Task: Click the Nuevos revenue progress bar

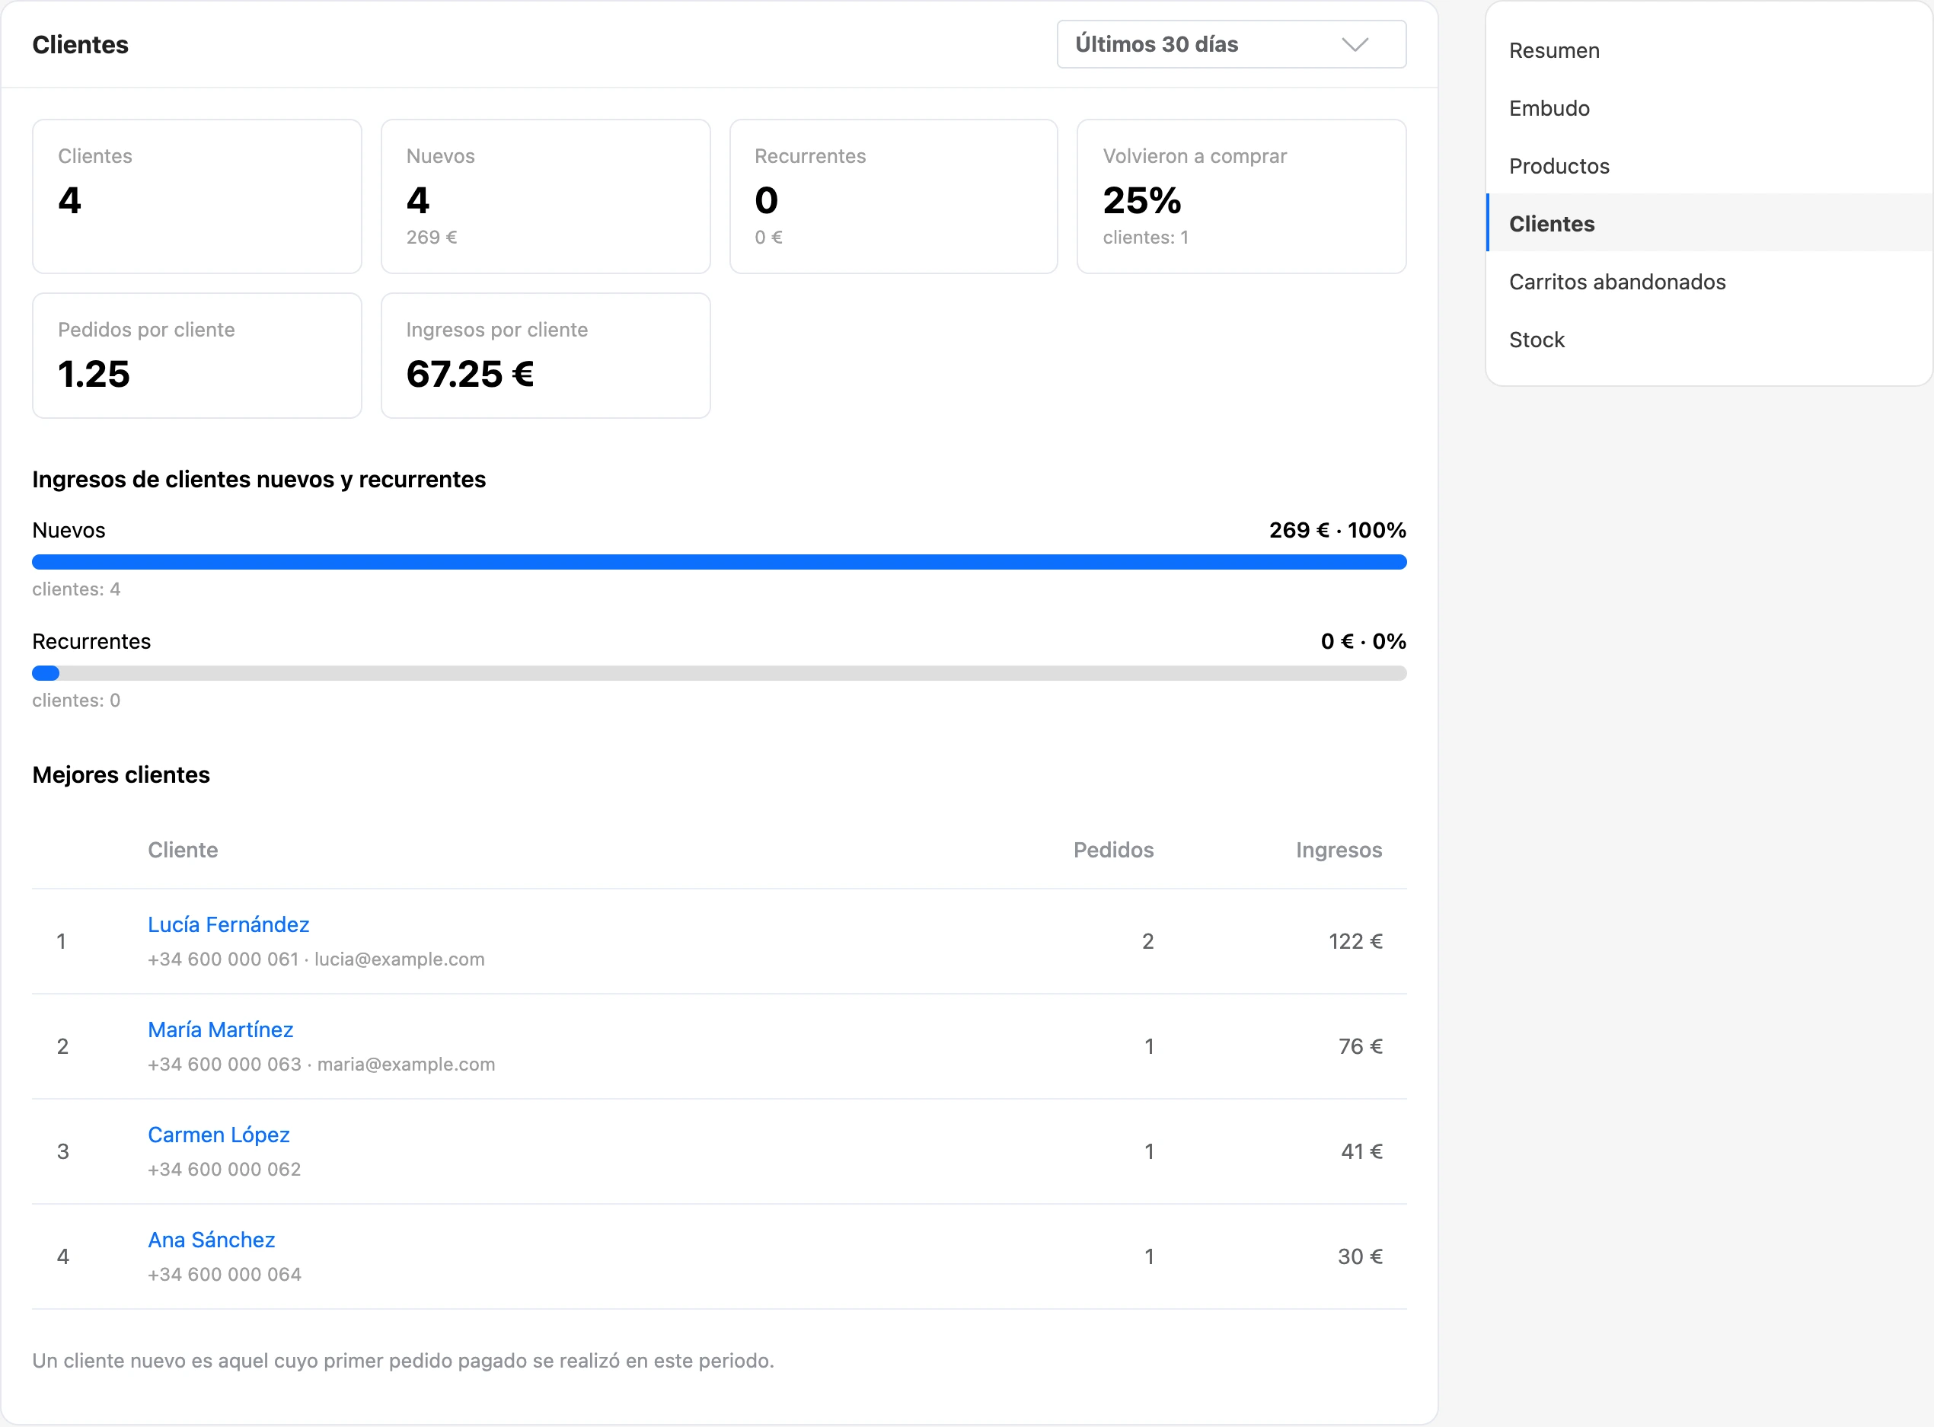Action: [x=719, y=562]
